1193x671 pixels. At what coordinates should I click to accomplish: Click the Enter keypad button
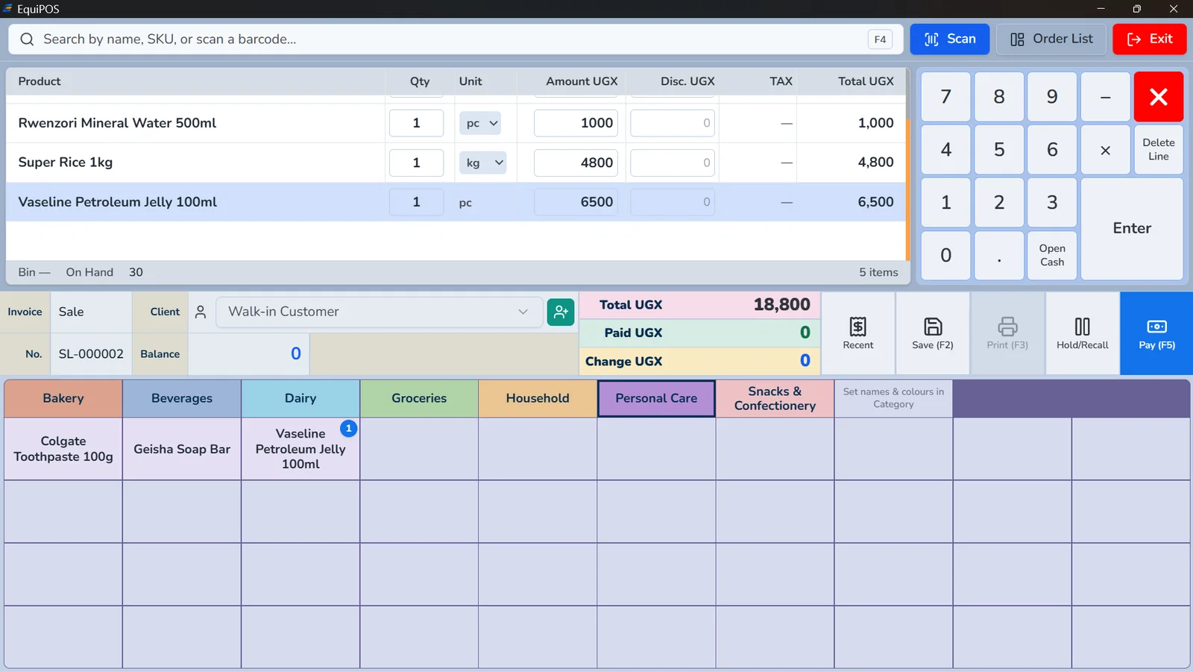(1132, 229)
